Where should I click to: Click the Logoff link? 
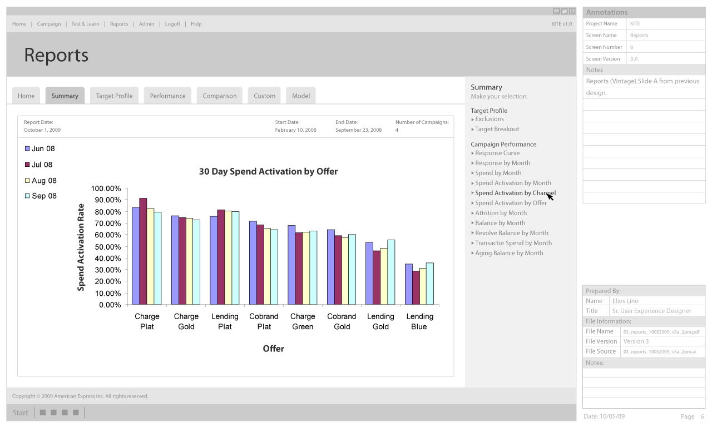tap(172, 24)
